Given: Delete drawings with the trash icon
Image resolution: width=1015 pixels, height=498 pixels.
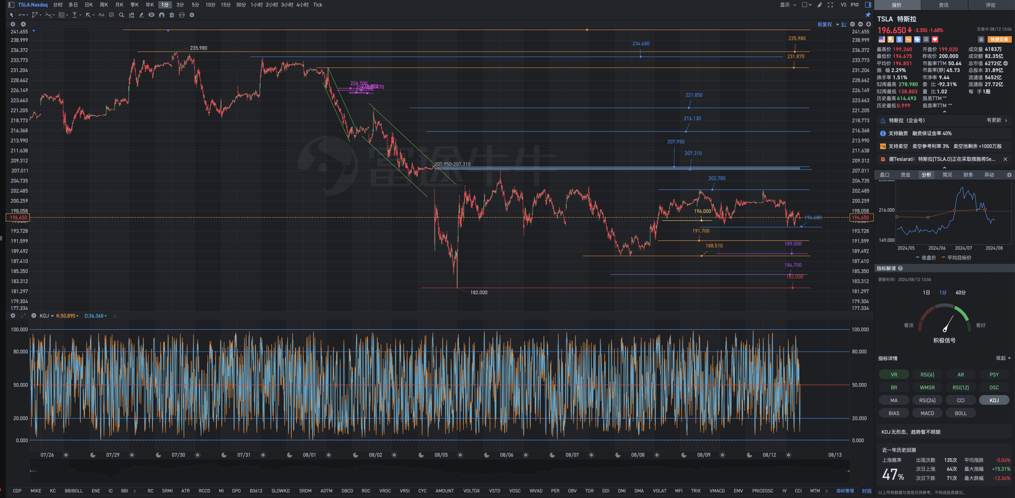Looking at the screenshot, I should 172,15.
